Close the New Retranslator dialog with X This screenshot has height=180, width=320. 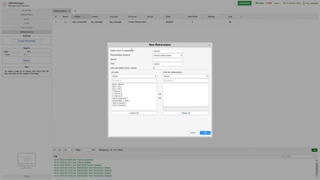(209, 45)
